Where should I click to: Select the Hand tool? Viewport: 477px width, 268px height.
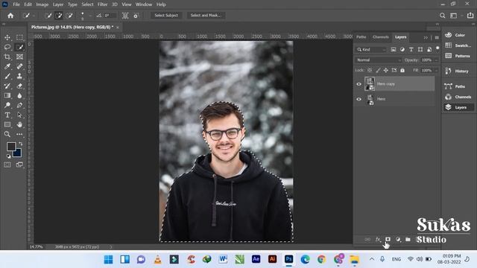click(x=19, y=124)
